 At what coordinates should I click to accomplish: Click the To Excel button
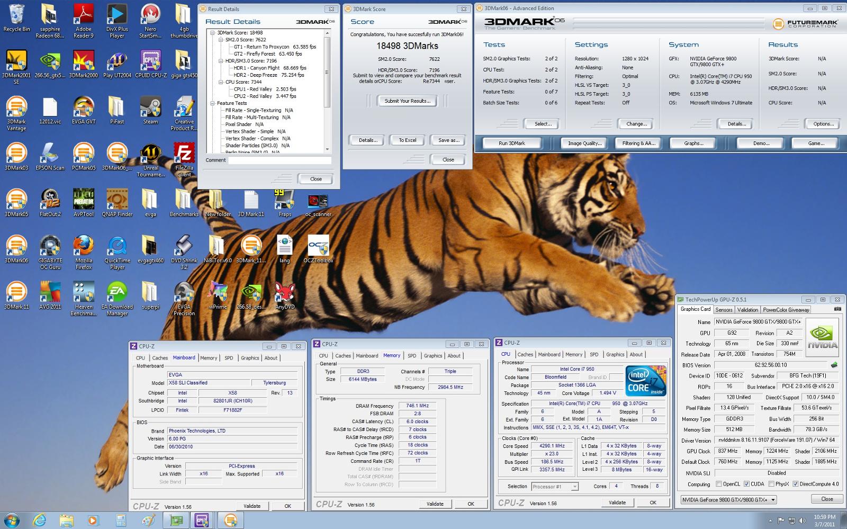pyautogui.click(x=407, y=140)
